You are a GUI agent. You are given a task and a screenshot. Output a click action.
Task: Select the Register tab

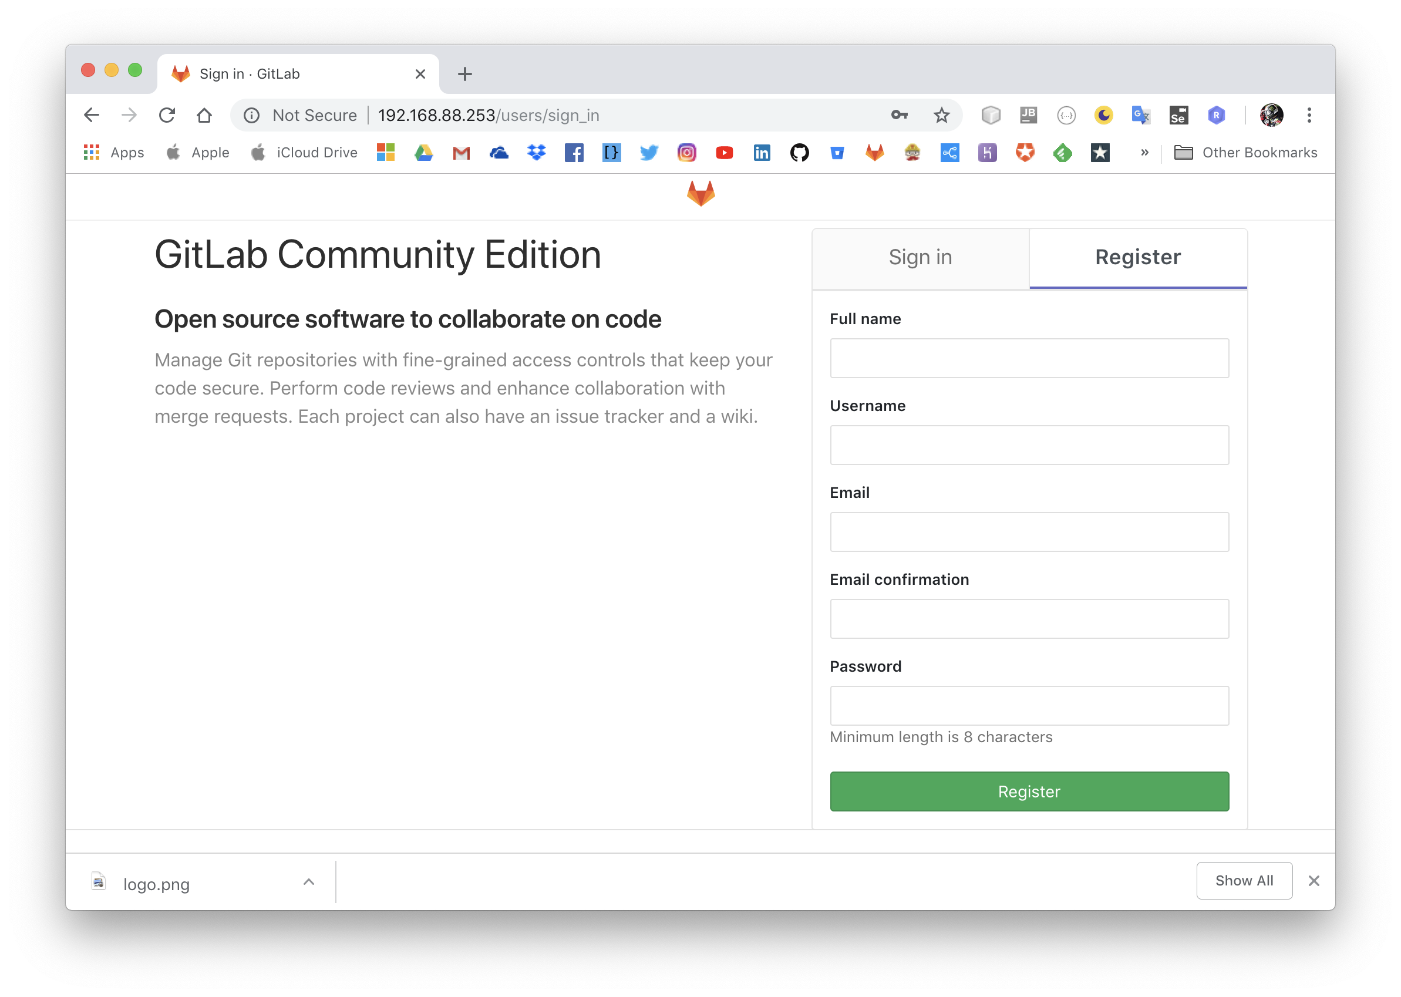1137,257
